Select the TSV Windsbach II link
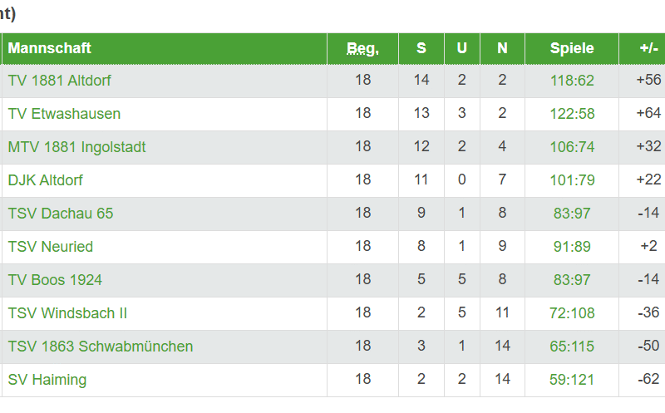Screen dimensions: 665x413 coord(67,313)
